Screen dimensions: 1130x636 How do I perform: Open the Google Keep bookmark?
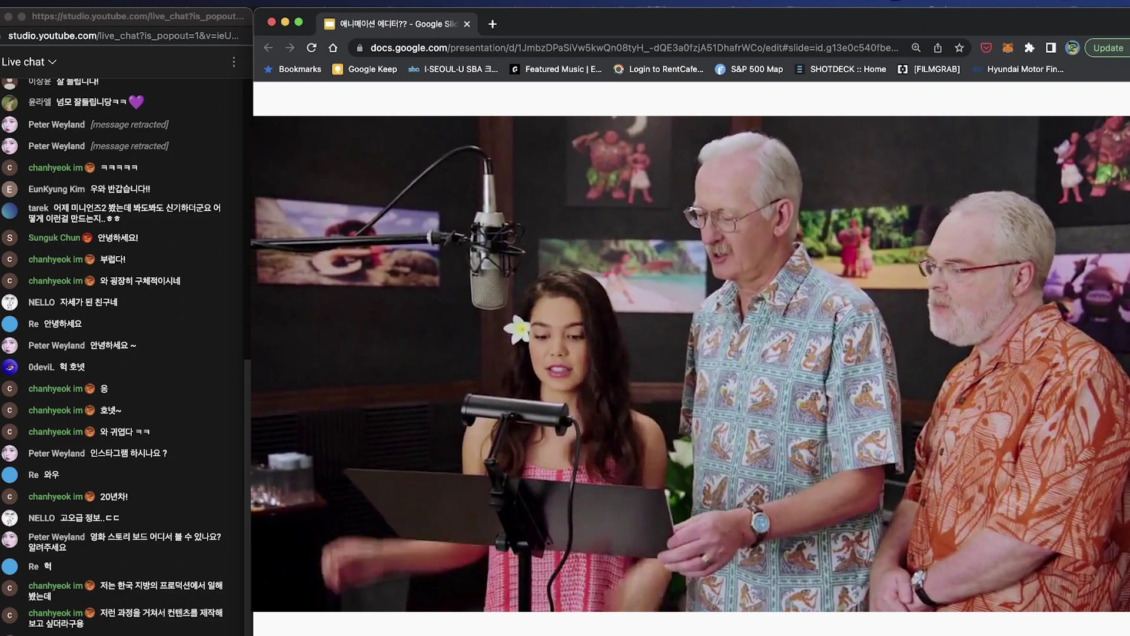(x=365, y=69)
